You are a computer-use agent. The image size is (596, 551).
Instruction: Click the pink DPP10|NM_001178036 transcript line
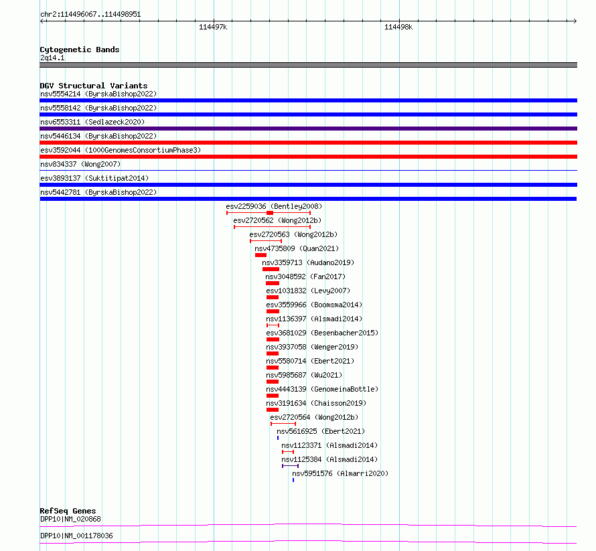coord(308,542)
